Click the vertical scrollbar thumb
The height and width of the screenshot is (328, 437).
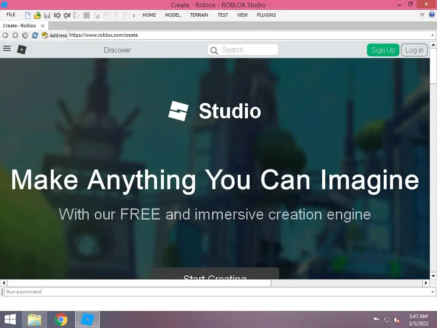coord(434,66)
